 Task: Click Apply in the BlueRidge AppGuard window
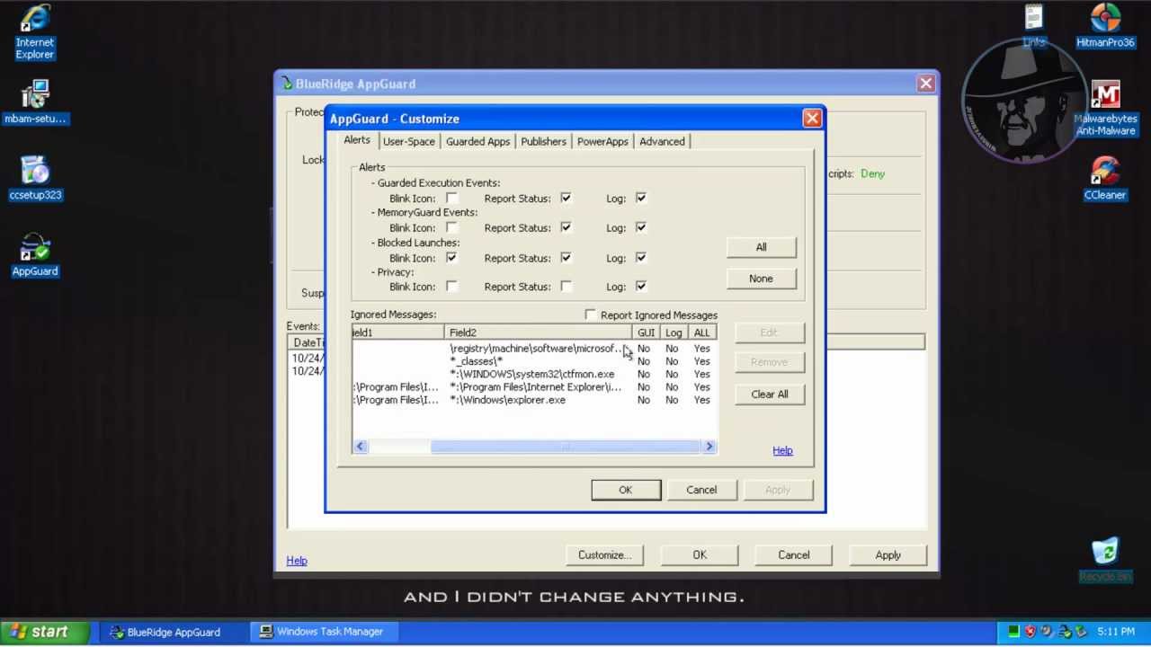pos(888,555)
